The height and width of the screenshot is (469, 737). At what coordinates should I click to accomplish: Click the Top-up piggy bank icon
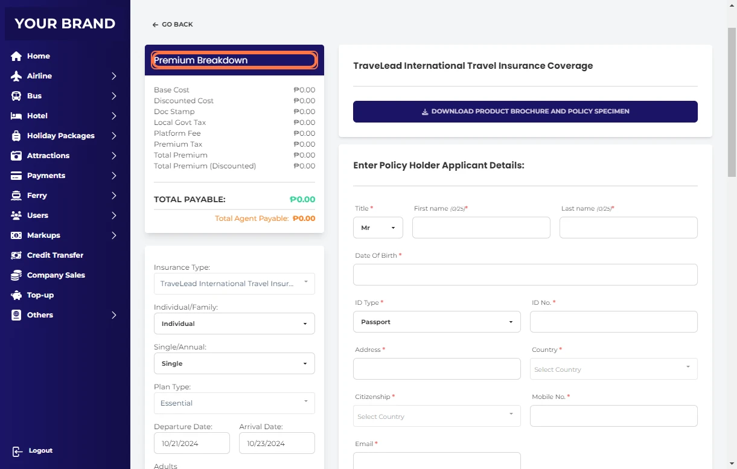point(16,295)
